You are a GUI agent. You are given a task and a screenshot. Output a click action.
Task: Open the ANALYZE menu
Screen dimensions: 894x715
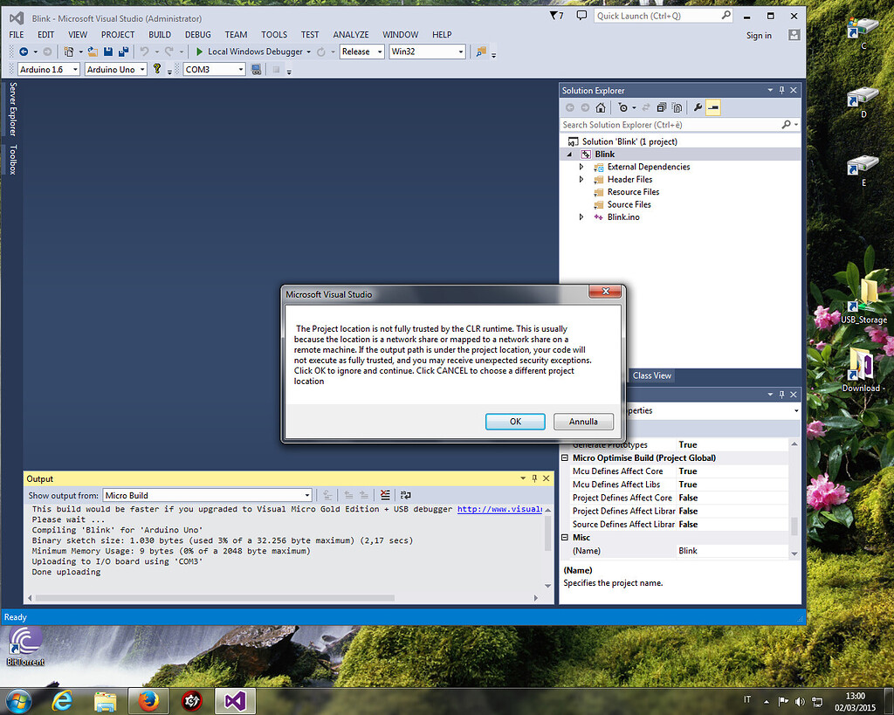[x=351, y=35]
